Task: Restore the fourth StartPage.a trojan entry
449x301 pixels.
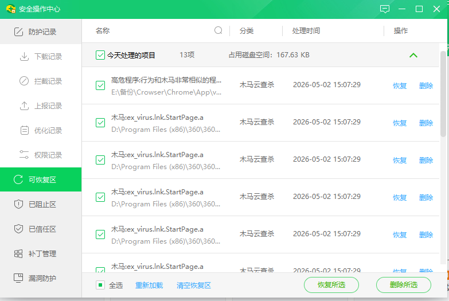Action: coord(400,235)
